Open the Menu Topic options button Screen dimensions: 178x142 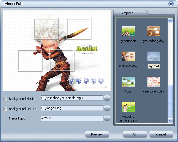coord(107,118)
